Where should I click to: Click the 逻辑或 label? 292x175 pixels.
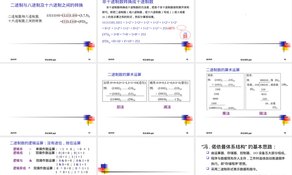point(18,153)
